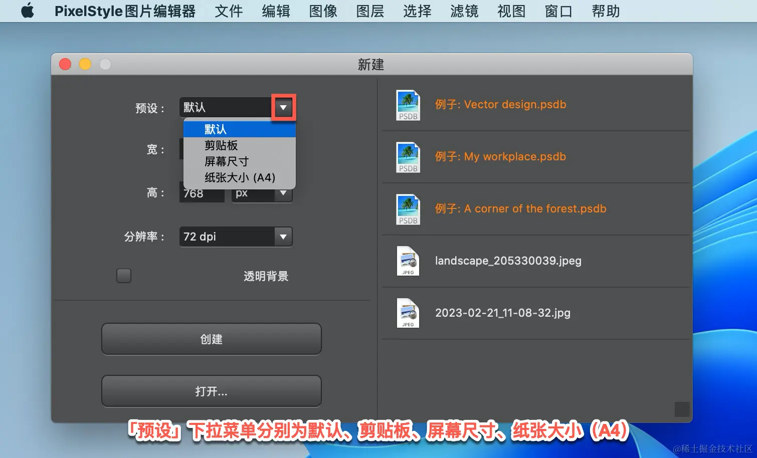Open the 窗口 menu
Image resolution: width=757 pixels, height=458 pixels.
[x=558, y=11]
